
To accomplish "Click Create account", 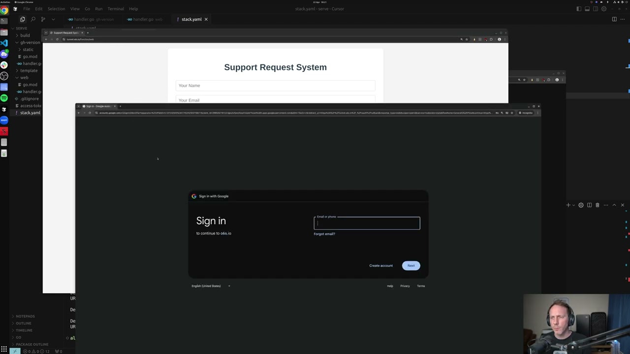I will click(x=381, y=265).
